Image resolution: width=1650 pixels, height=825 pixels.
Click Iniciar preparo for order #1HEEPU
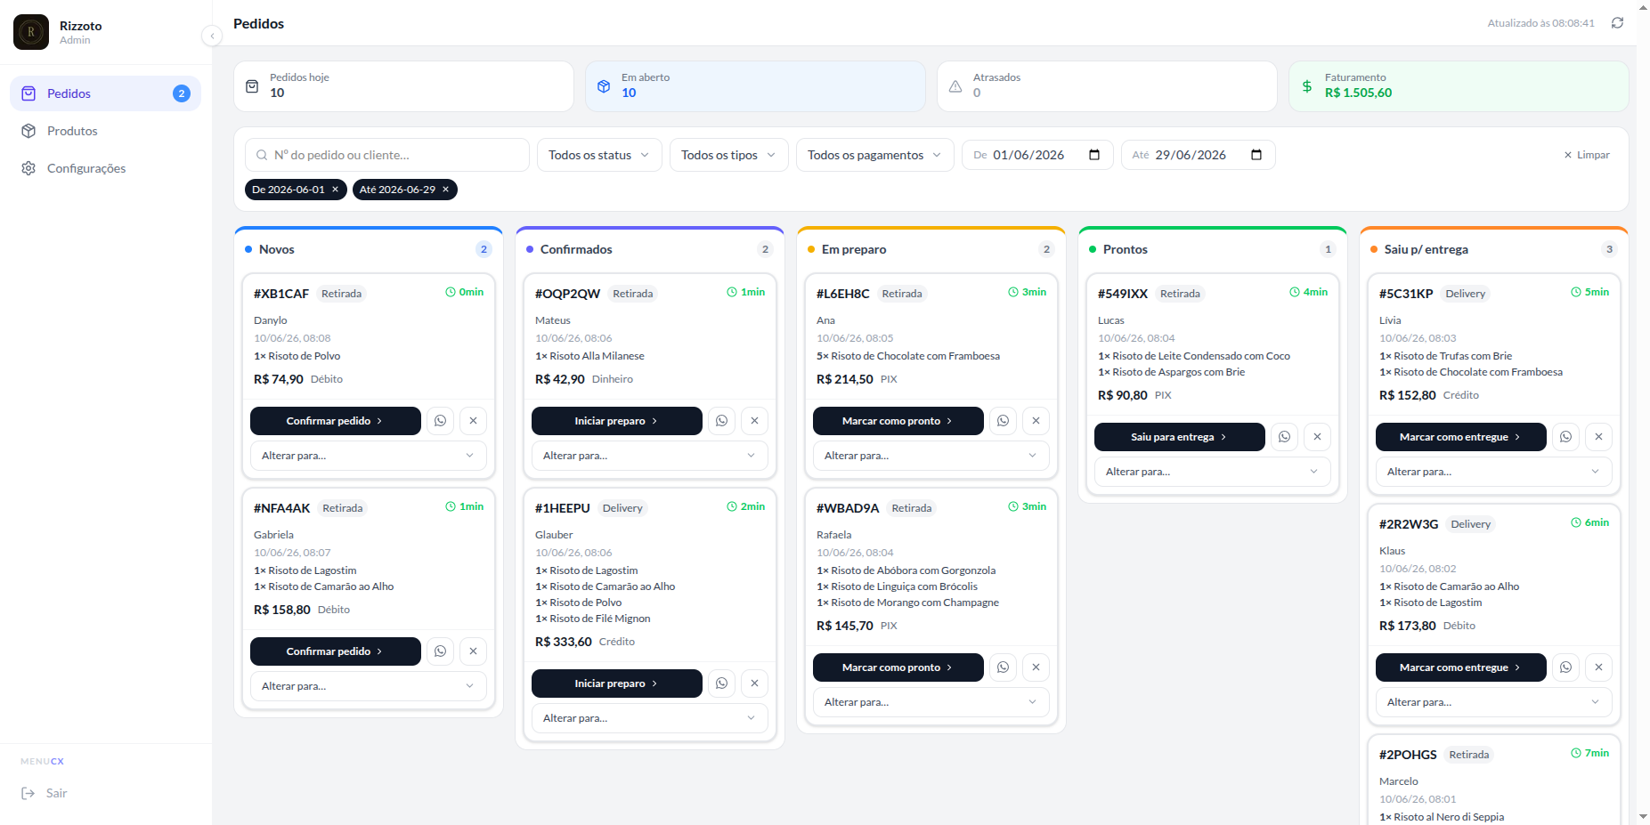(x=617, y=683)
